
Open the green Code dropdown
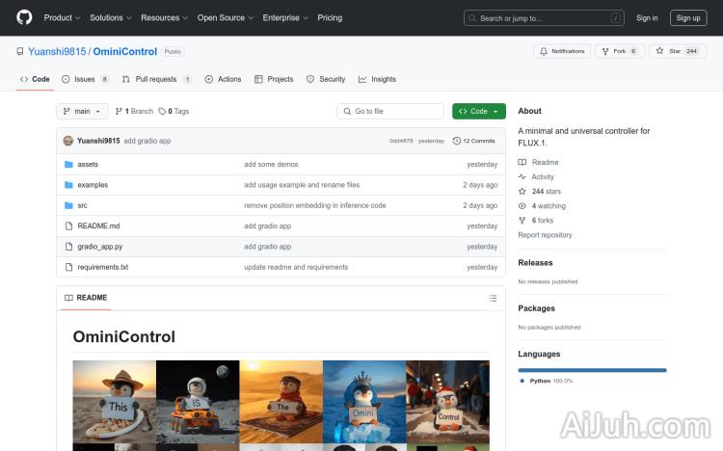click(478, 112)
